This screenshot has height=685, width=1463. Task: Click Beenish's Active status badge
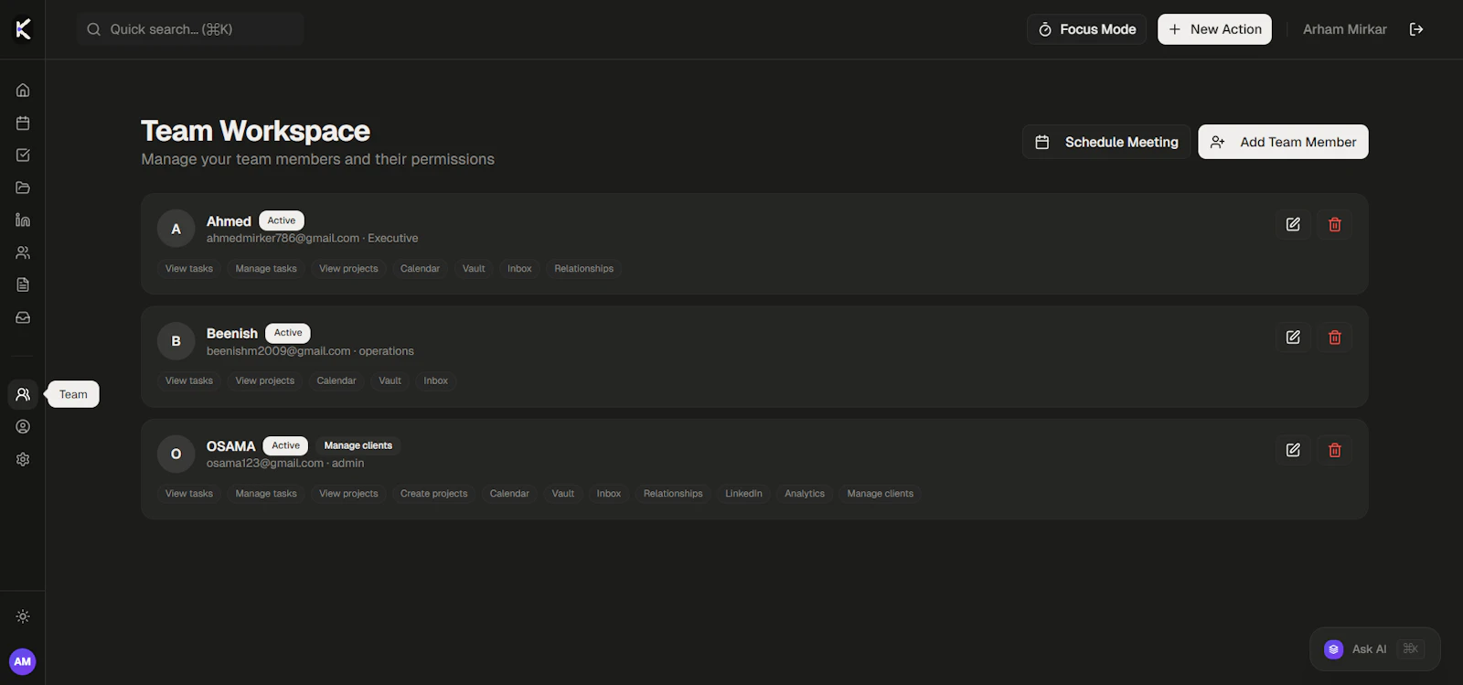pos(288,333)
